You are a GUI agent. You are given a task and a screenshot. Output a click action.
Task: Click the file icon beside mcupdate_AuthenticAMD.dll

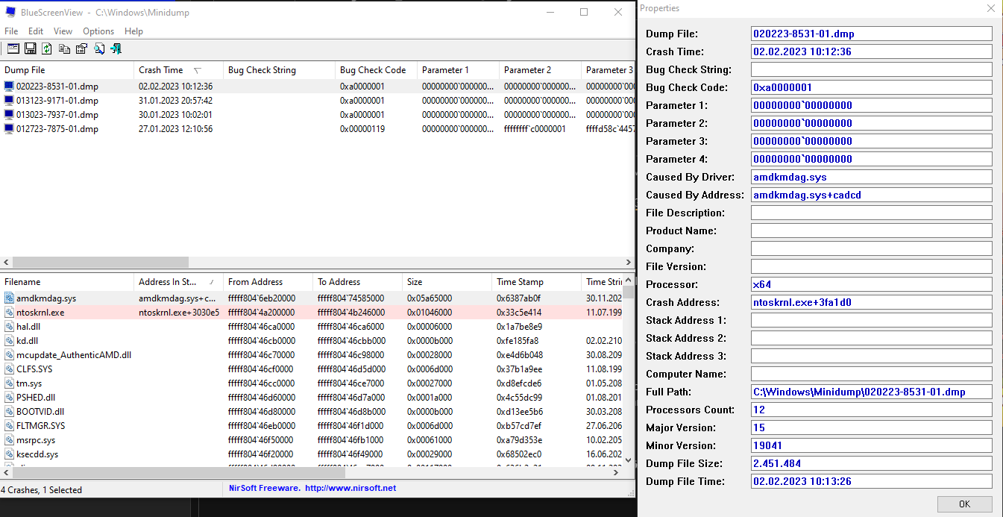click(x=9, y=355)
